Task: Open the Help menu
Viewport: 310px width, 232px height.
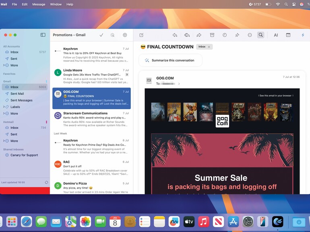Action: [x=70, y=4]
